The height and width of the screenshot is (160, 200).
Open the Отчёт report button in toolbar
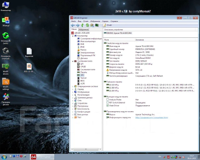coord(107,25)
